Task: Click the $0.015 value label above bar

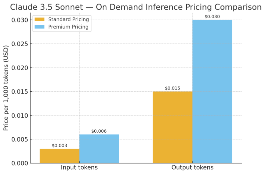Action: pos(172,88)
